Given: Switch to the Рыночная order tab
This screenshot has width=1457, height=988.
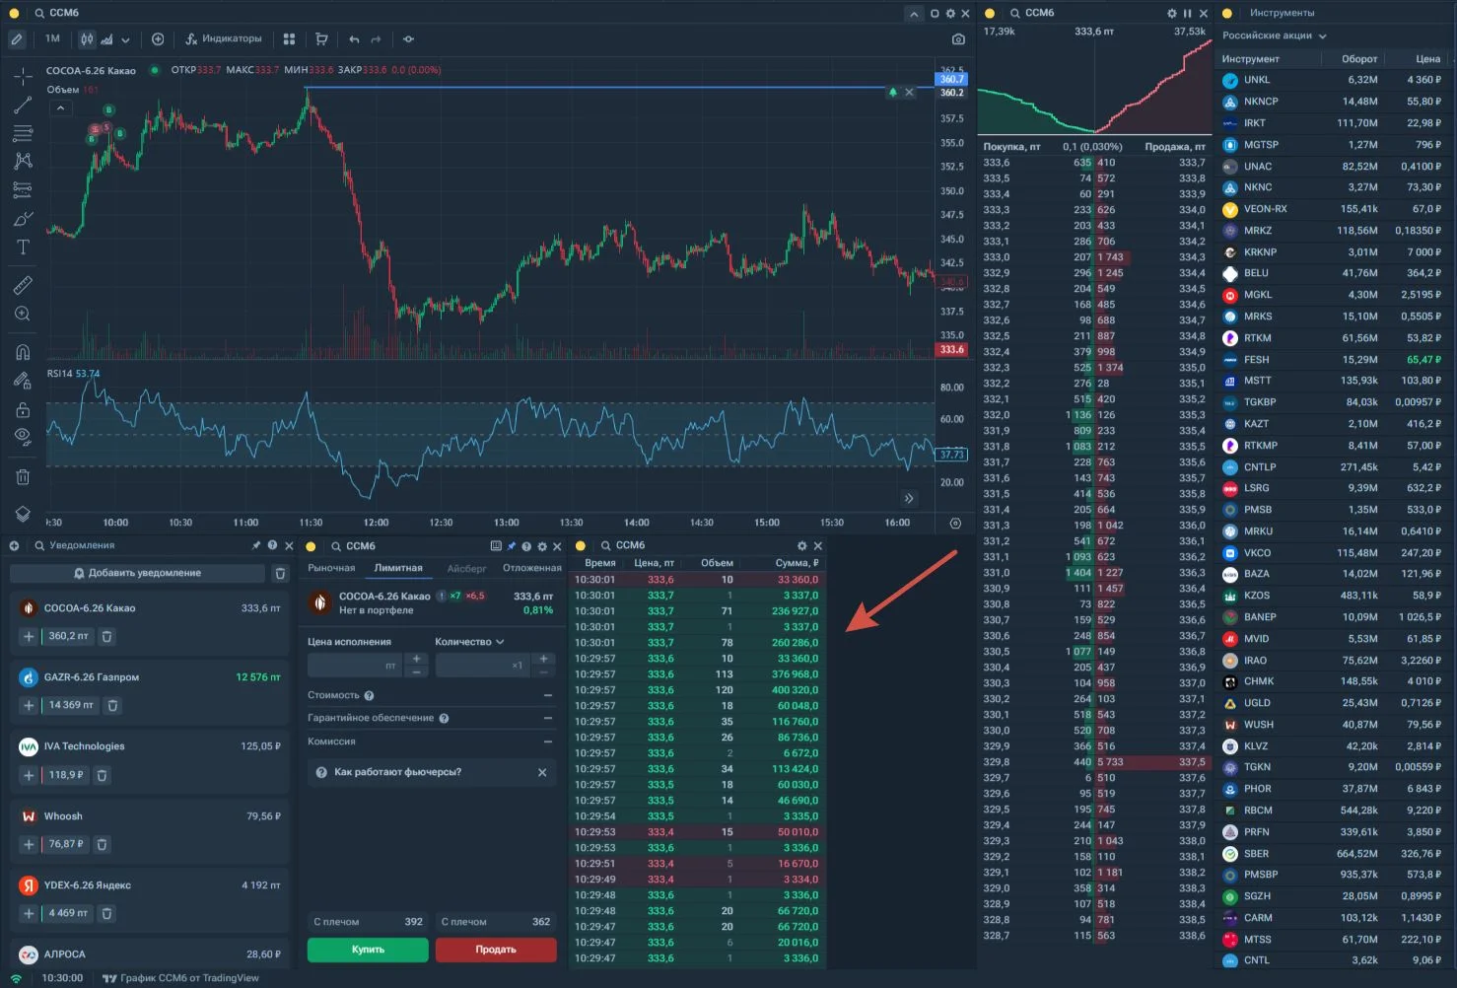Looking at the screenshot, I should [x=331, y=568].
